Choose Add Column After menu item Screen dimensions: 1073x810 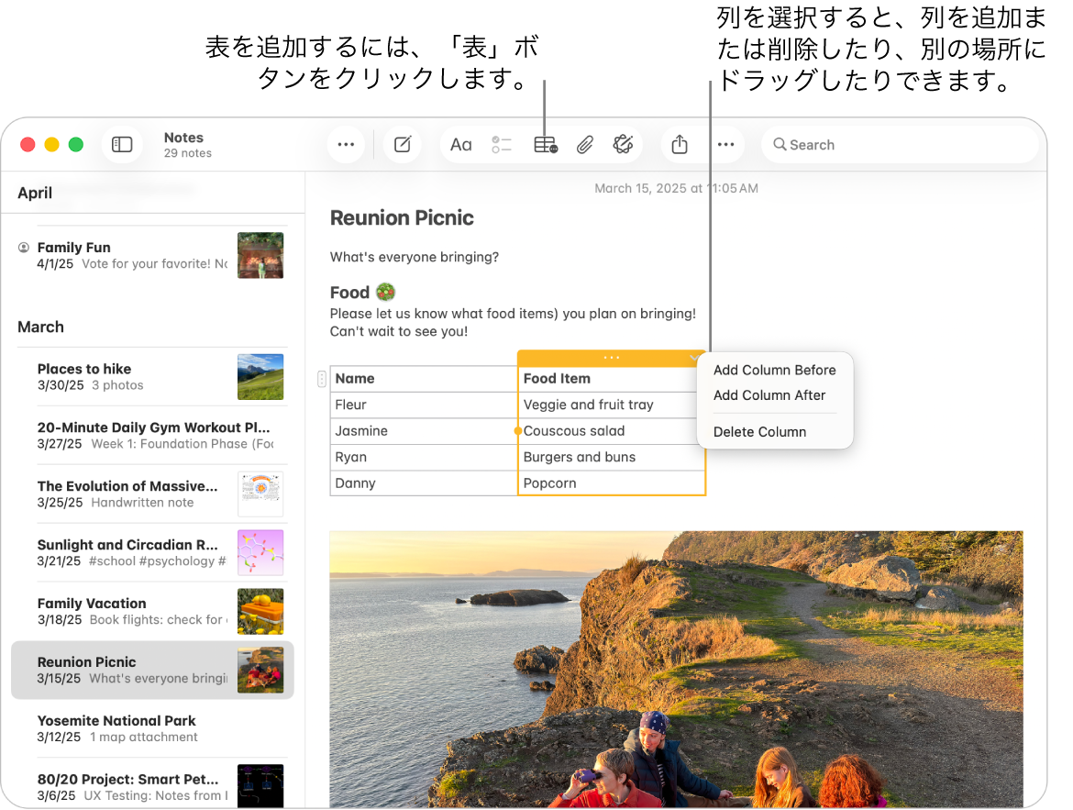(x=769, y=395)
